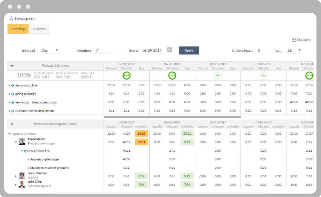Click the 0% circle under 07-01-2017
This screenshot has height=197, width=321.
pos(218,75)
